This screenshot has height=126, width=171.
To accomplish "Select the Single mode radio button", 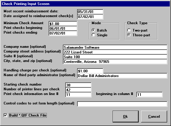I will coord(93,35).
